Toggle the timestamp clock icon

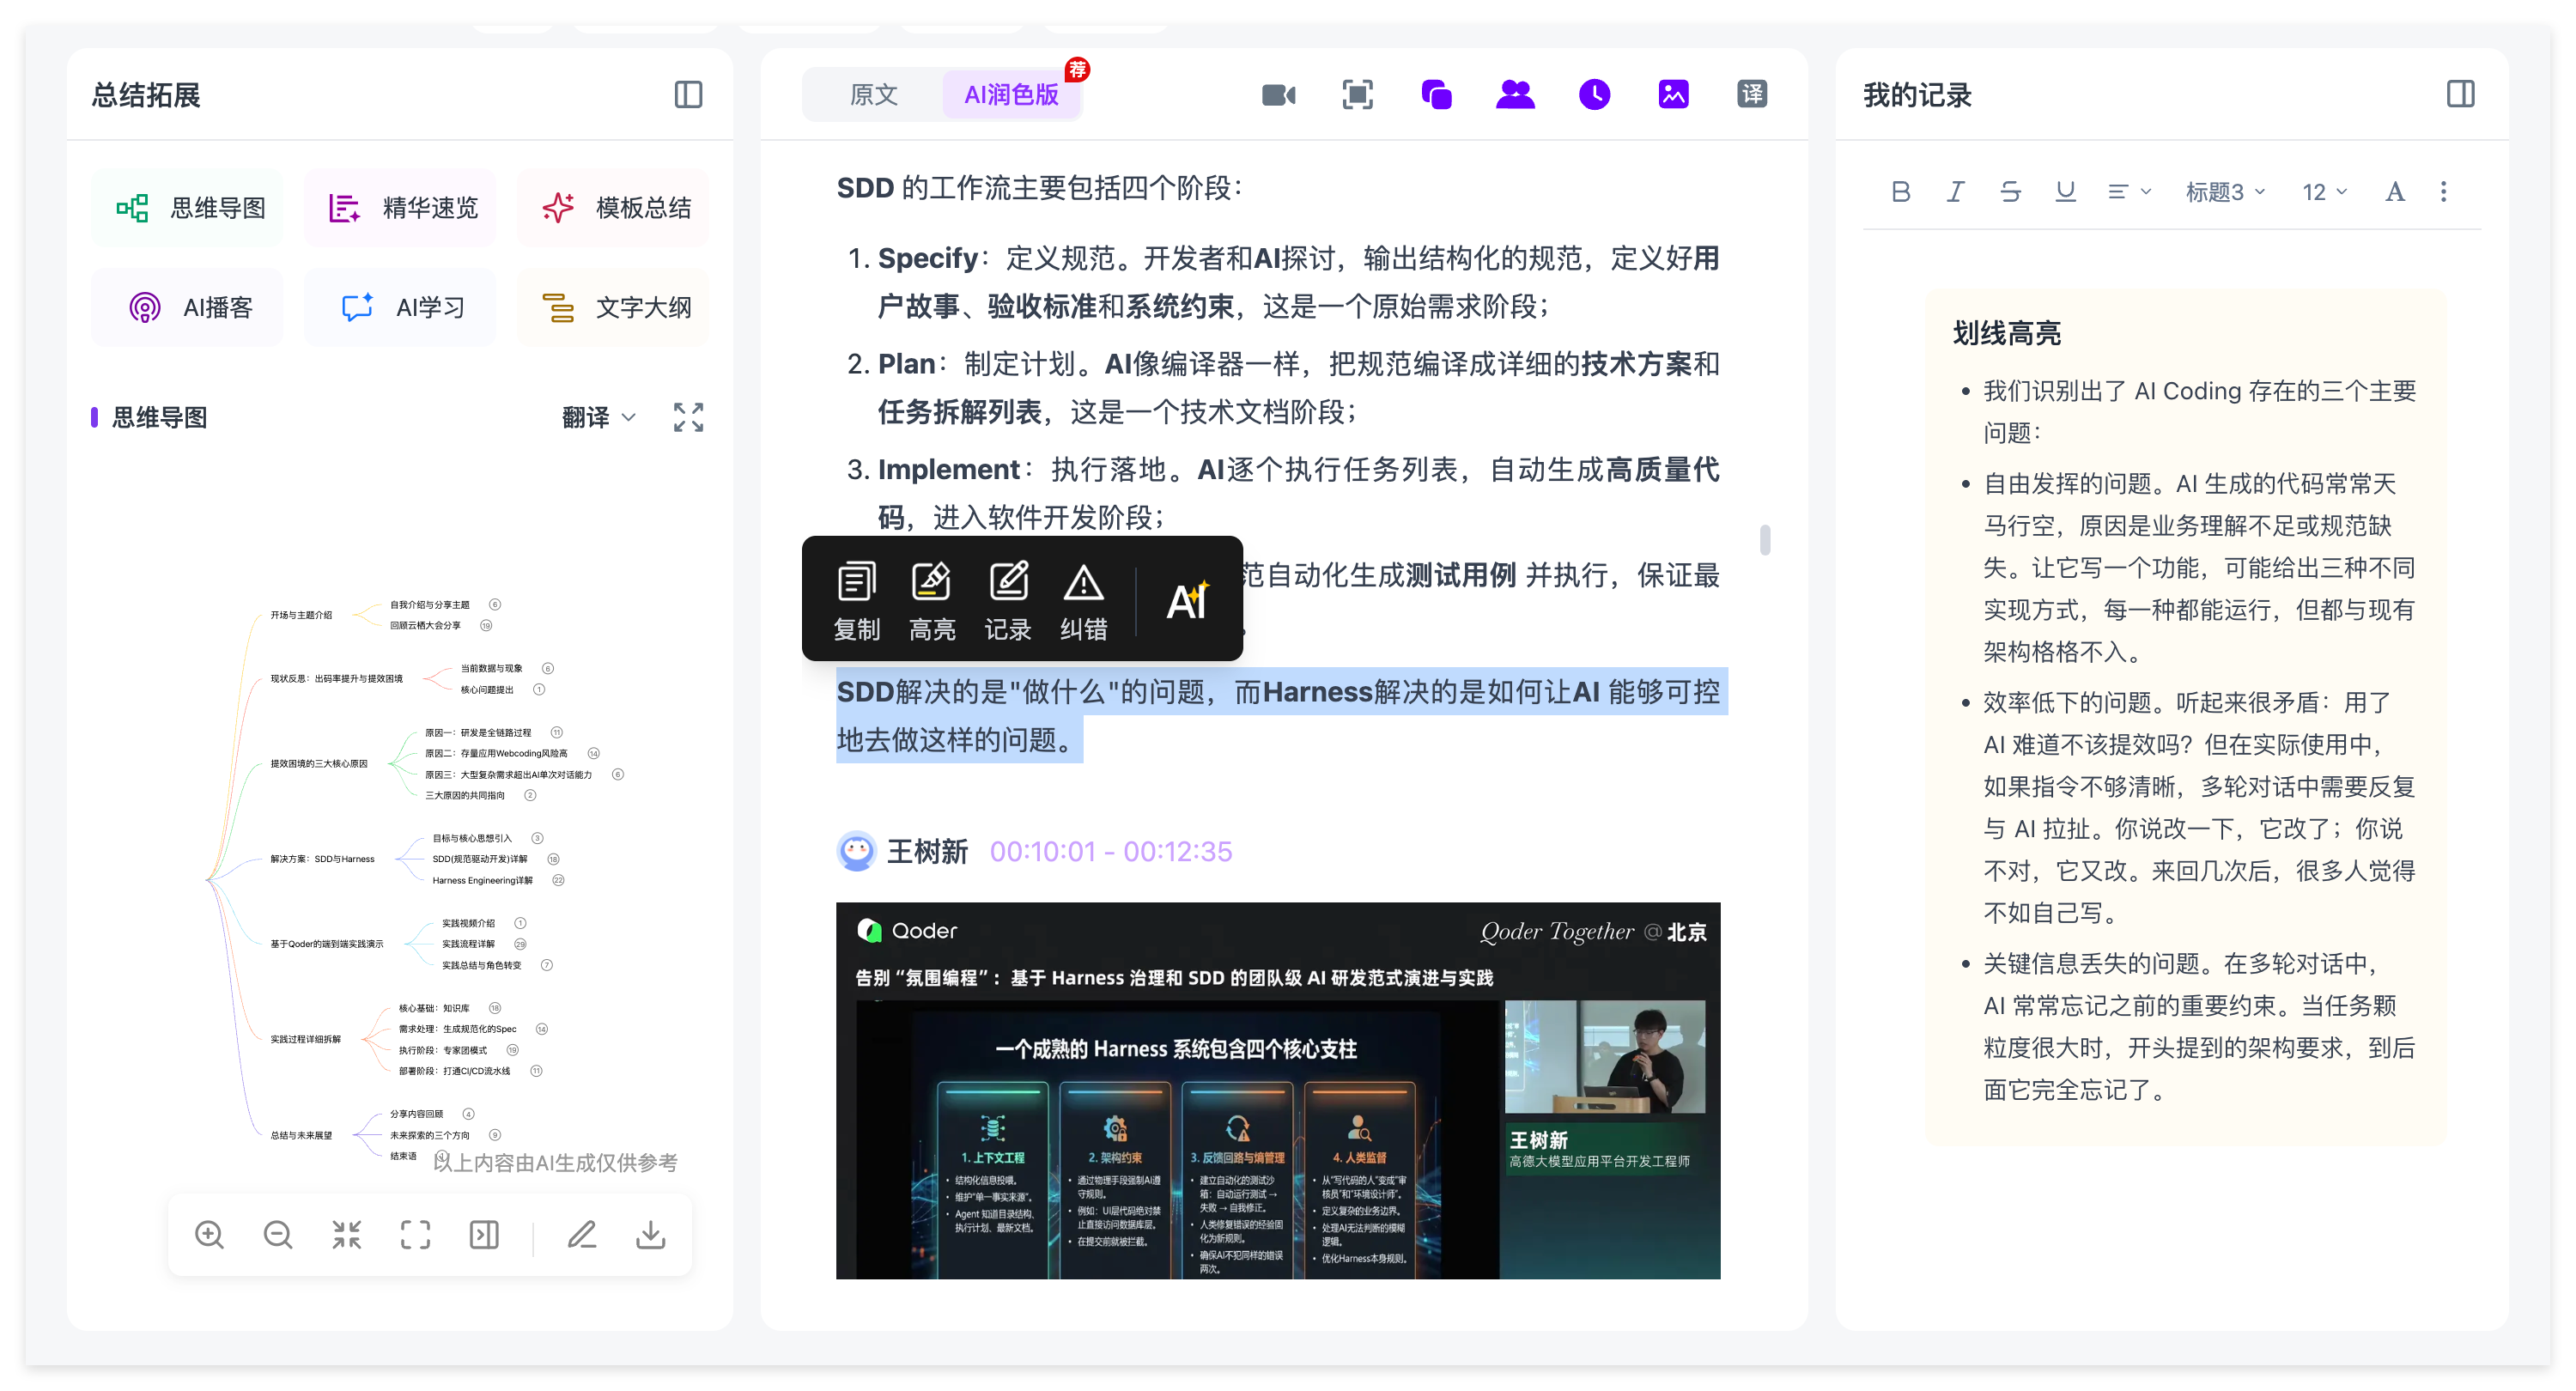(x=1594, y=95)
